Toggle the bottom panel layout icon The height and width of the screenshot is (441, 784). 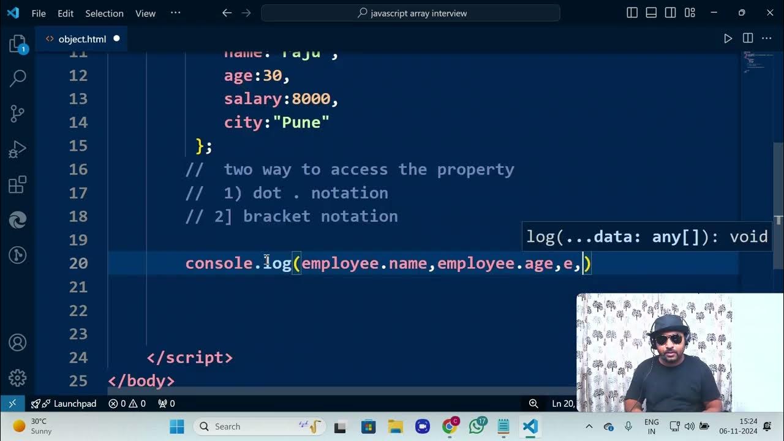(x=651, y=13)
